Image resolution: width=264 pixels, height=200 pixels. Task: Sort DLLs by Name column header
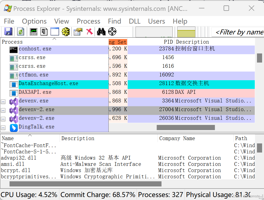coord(30,138)
